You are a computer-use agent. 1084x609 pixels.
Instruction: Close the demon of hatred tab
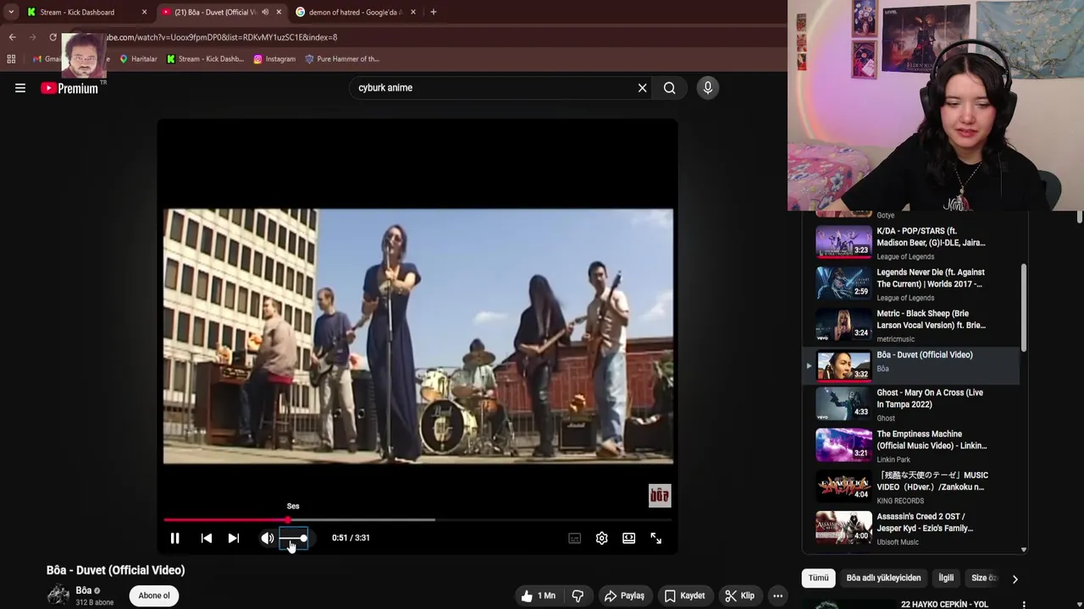pyautogui.click(x=413, y=12)
